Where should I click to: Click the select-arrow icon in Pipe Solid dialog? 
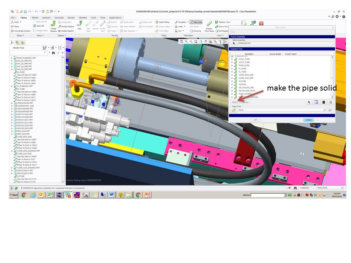[309, 102]
